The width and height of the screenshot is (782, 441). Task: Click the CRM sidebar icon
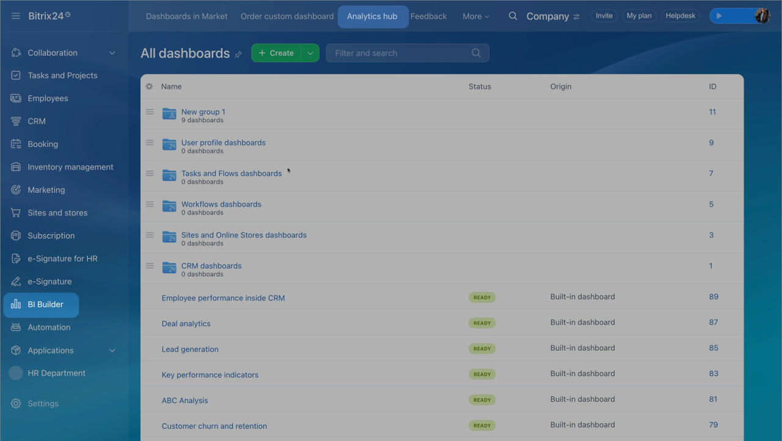click(x=16, y=121)
